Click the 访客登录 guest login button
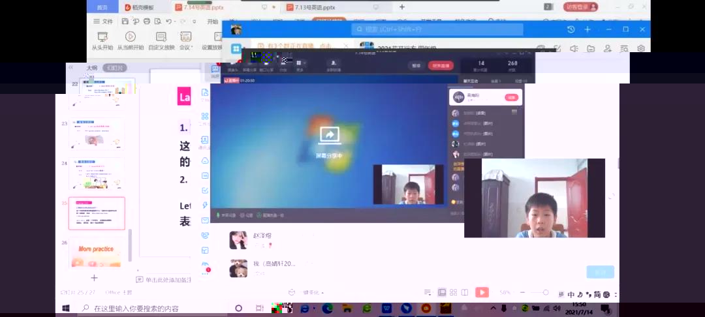 click(580, 7)
